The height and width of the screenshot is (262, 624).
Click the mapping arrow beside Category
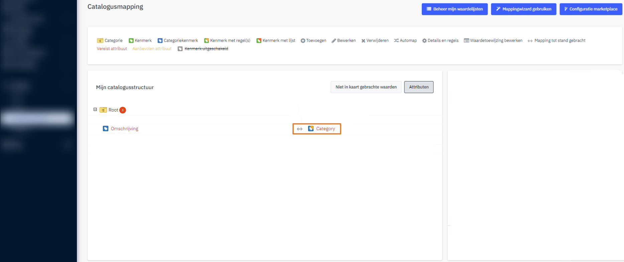299,129
